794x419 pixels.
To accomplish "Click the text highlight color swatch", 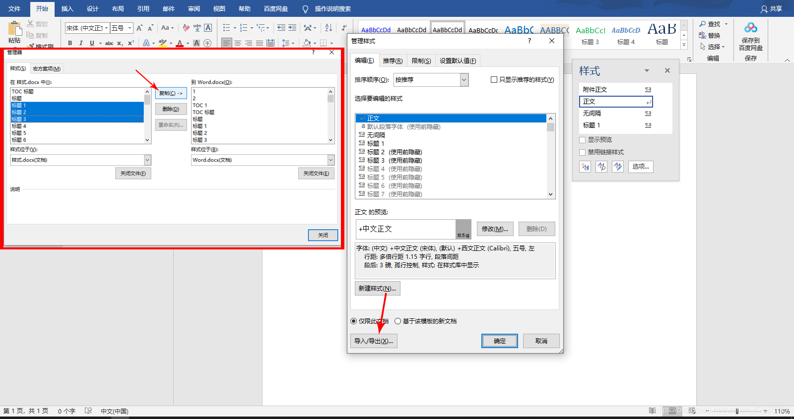I will tap(163, 43).
